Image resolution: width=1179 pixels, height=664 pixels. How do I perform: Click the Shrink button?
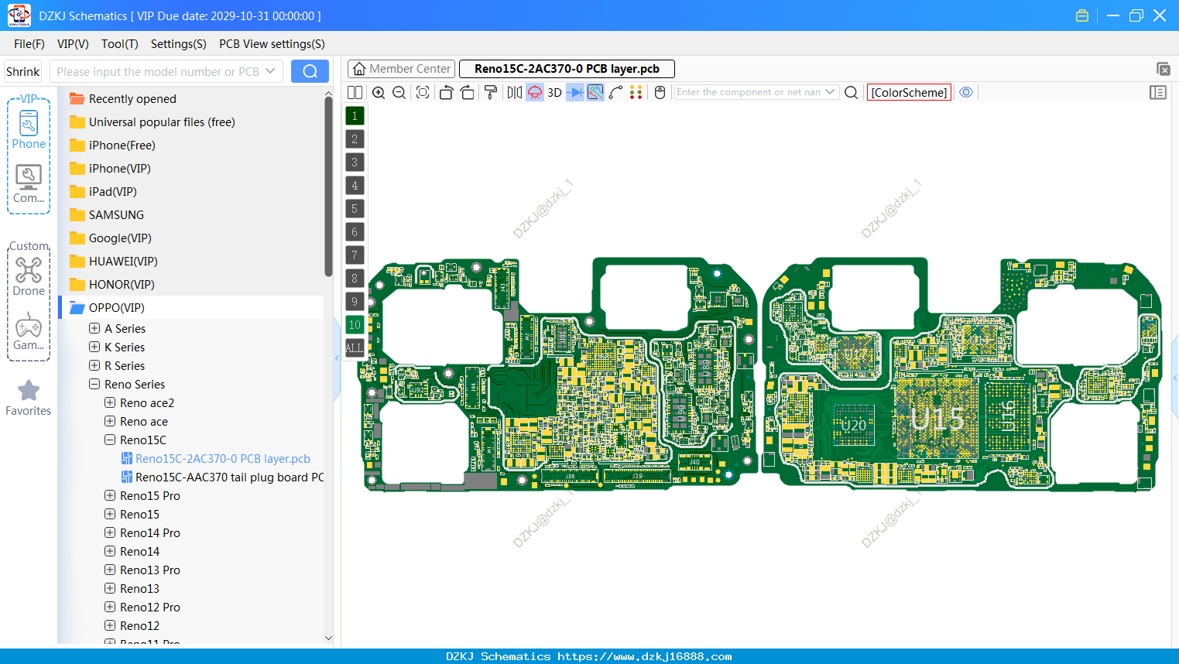pos(23,71)
